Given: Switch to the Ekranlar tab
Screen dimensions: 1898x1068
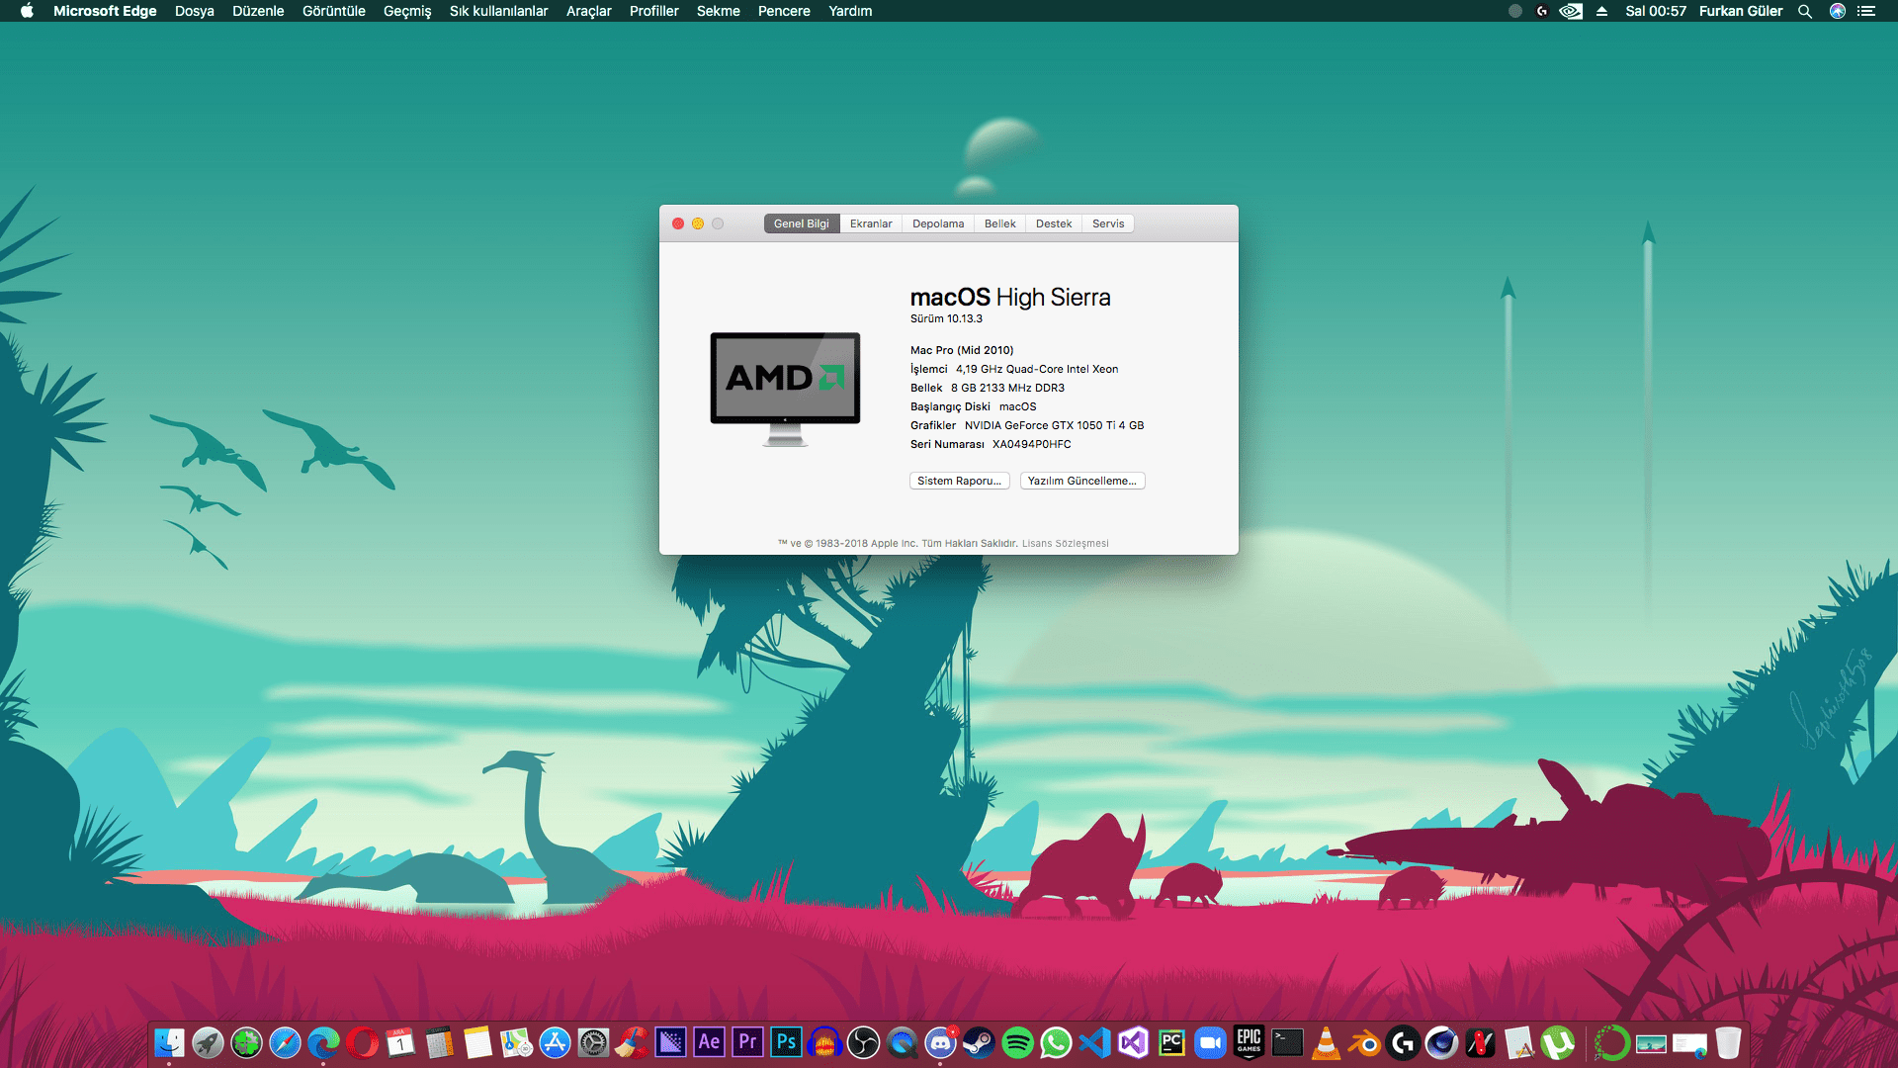Looking at the screenshot, I should tap(870, 223).
